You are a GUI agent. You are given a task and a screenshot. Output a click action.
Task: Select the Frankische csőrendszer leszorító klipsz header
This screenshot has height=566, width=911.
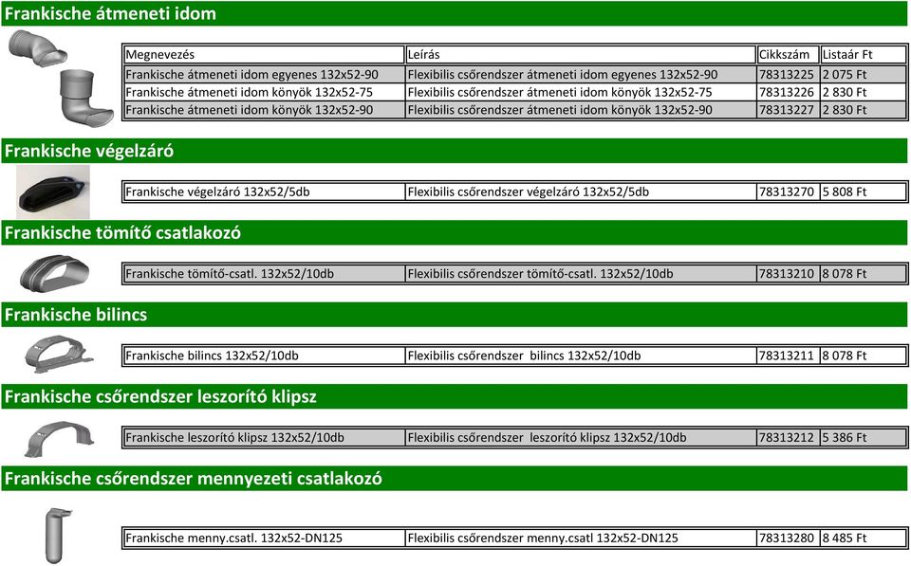coord(455,396)
